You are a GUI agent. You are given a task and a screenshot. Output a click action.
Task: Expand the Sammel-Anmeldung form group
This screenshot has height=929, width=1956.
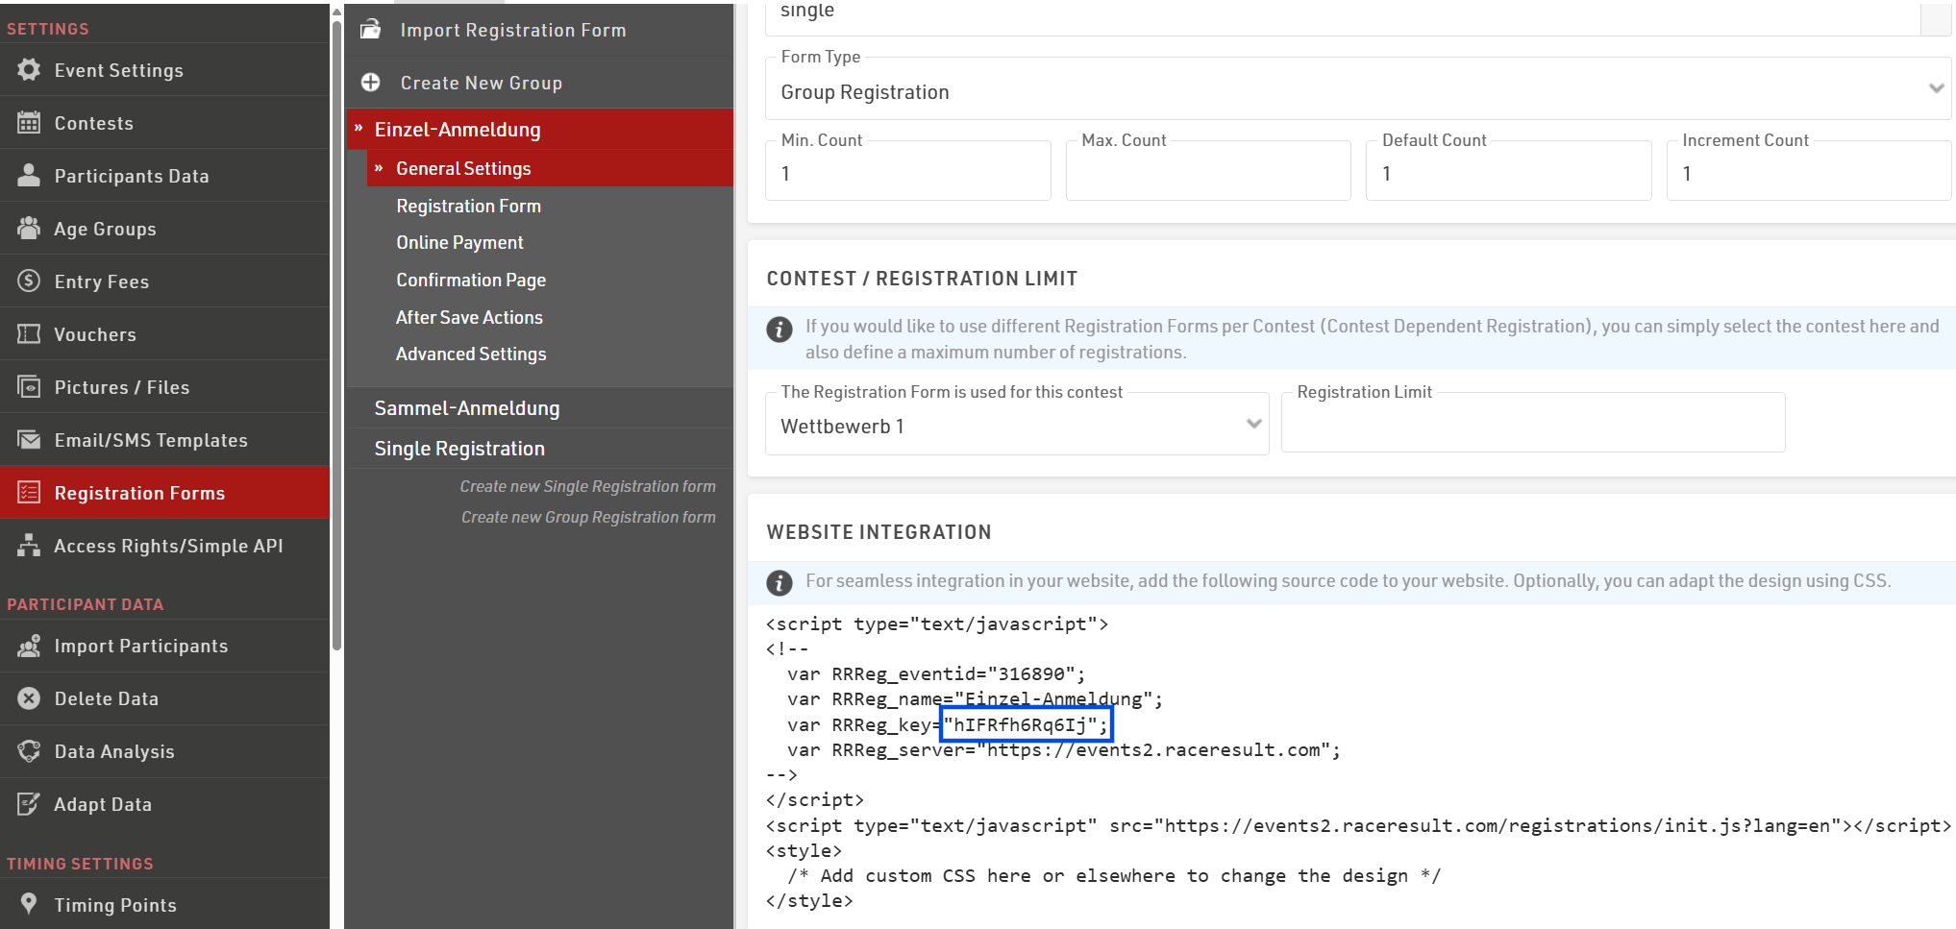(x=467, y=408)
